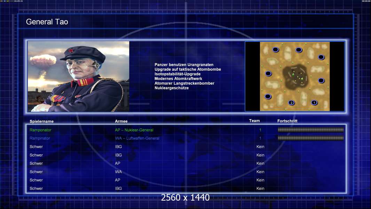Image resolution: width=371 pixels, height=209 pixels.
Task: Click 'Atomarer Langstreckenbomber' line
Action: click(184, 83)
